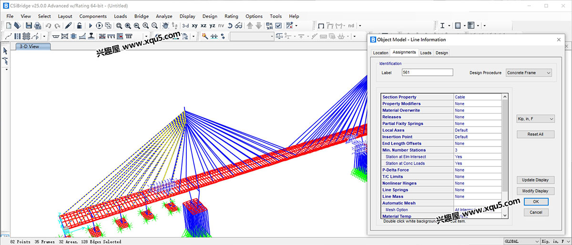Open the Kip, in, F units dropdown in dialog
The height and width of the screenshot is (245, 572).
tap(536, 119)
